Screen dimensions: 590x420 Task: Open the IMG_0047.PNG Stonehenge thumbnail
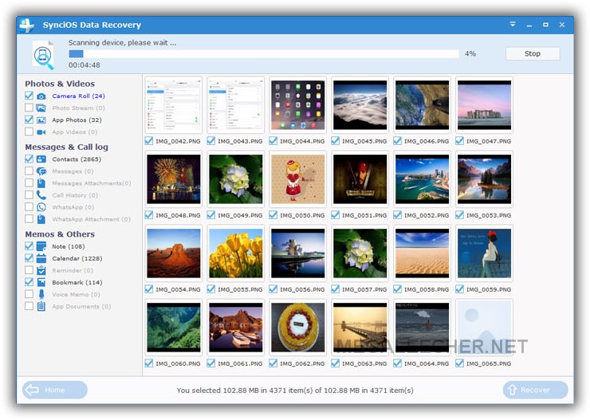click(x=484, y=105)
